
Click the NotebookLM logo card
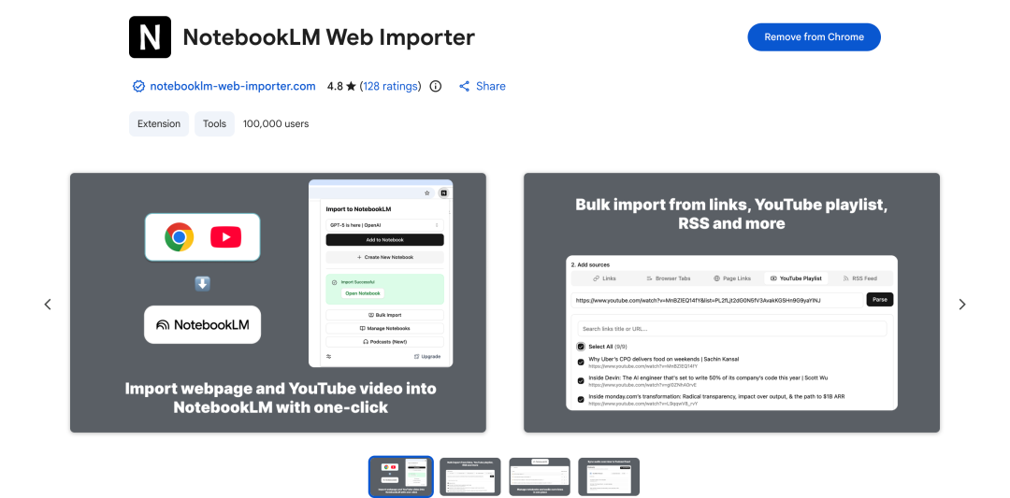202,325
